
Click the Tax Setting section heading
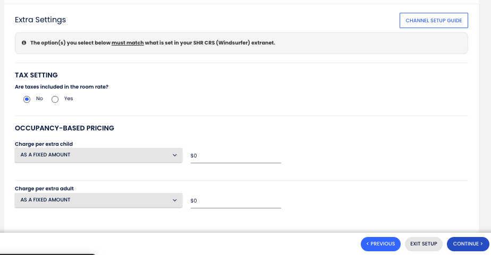pos(36,75)
